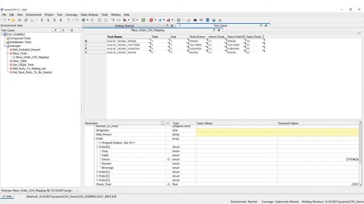The image size is (364, 204).
Task: Open the Tools menu
Action: click(105, 15)
